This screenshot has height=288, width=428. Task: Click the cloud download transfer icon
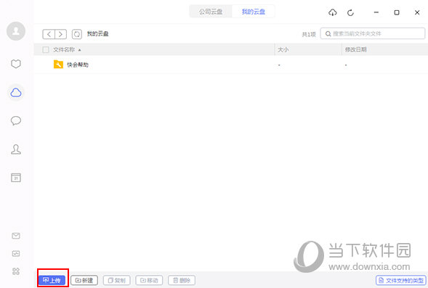(x=333, y=12)
